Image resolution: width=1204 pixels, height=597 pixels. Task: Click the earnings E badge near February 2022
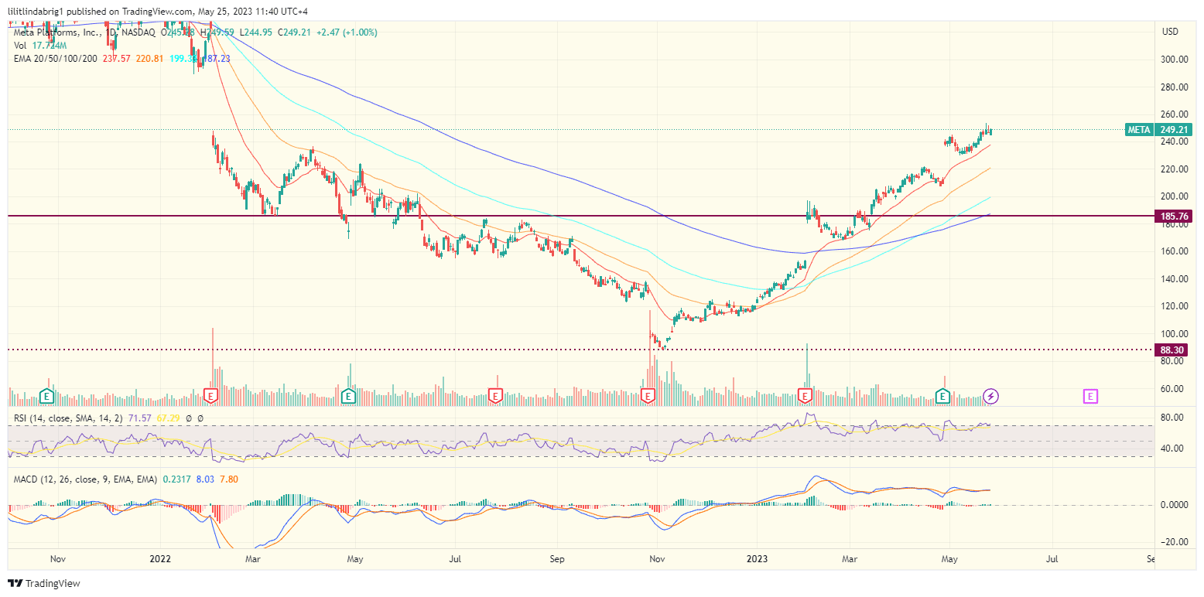(210, 395)
